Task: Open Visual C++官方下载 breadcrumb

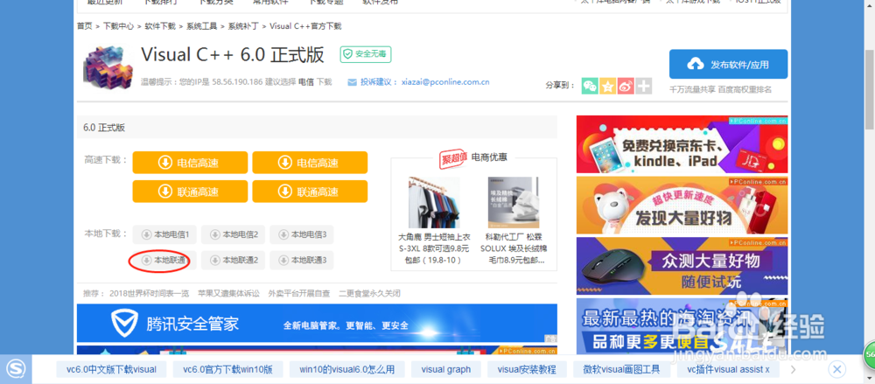Action: click(x=305, y=25)
